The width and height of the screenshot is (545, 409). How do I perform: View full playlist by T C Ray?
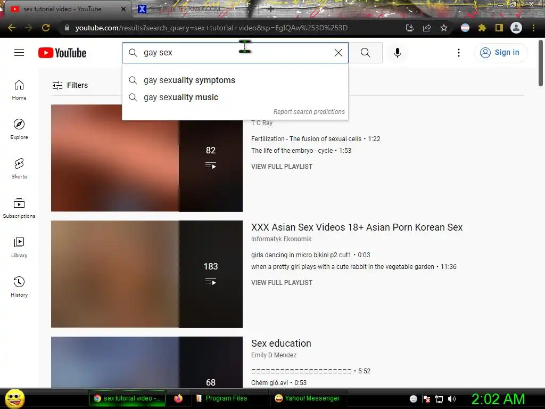pyautogui.click(x=282, y=167)
